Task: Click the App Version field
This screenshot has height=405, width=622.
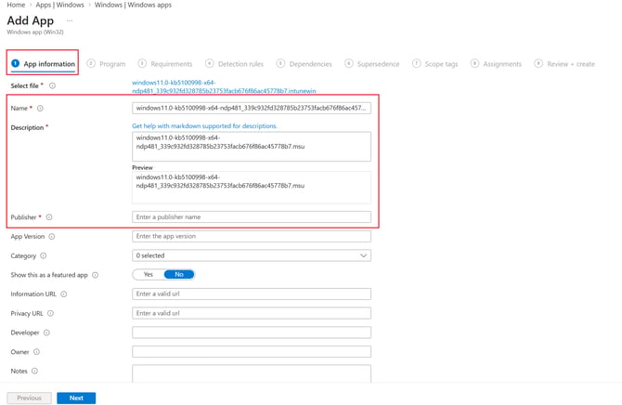Action: pyautogui.click(x=252, y=236)
